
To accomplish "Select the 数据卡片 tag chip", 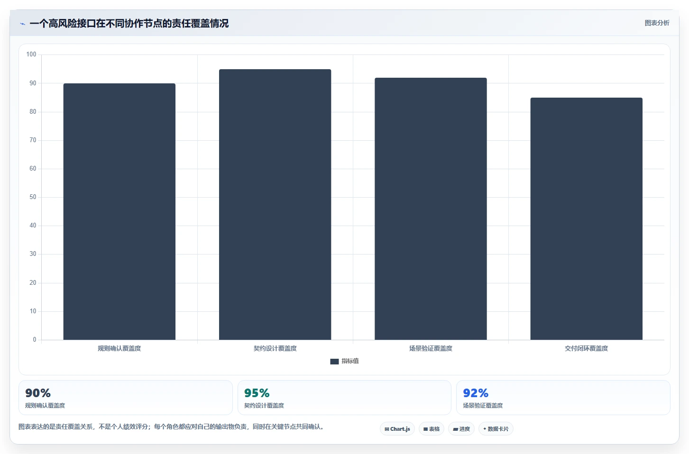I will [496, 429].
